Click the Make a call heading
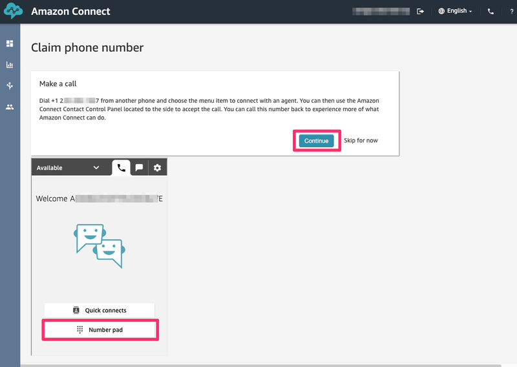 point(58,84)
